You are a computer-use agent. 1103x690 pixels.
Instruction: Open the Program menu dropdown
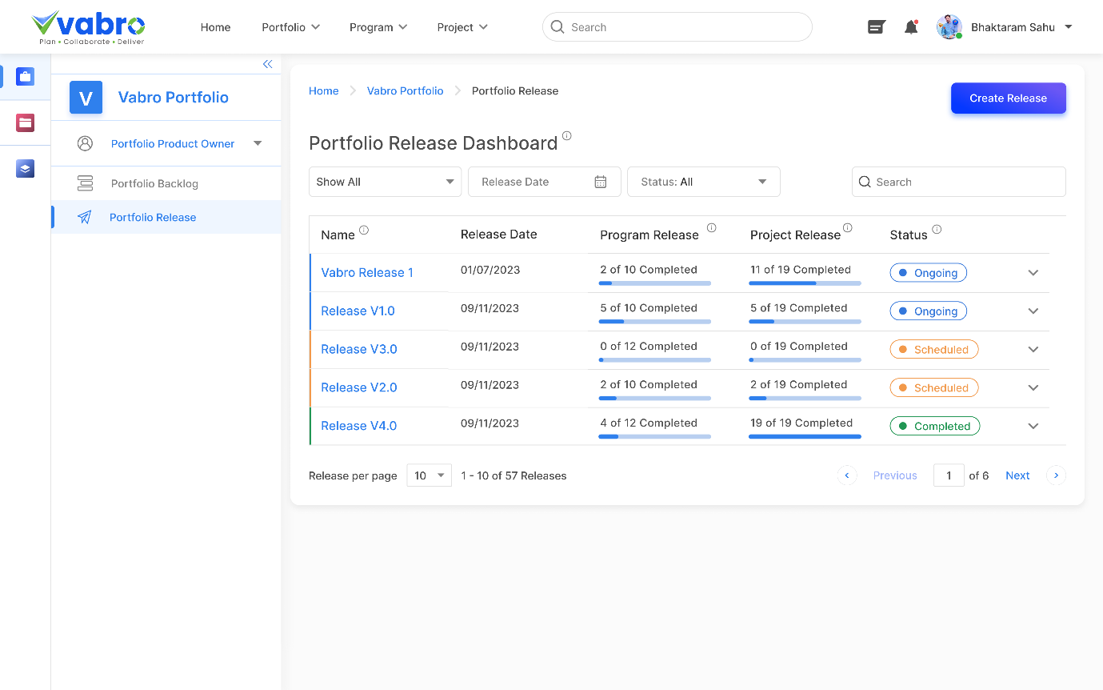tap(378, 27)
